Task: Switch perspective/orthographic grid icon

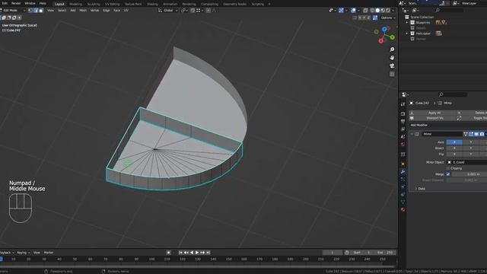Action: point(392,74)
